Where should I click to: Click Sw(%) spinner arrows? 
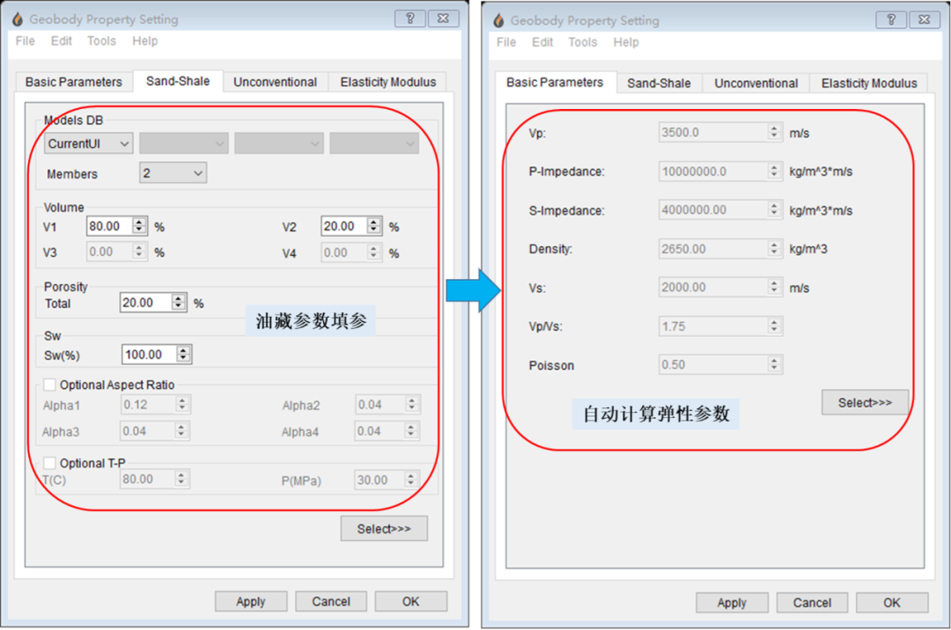pos(184,355)
